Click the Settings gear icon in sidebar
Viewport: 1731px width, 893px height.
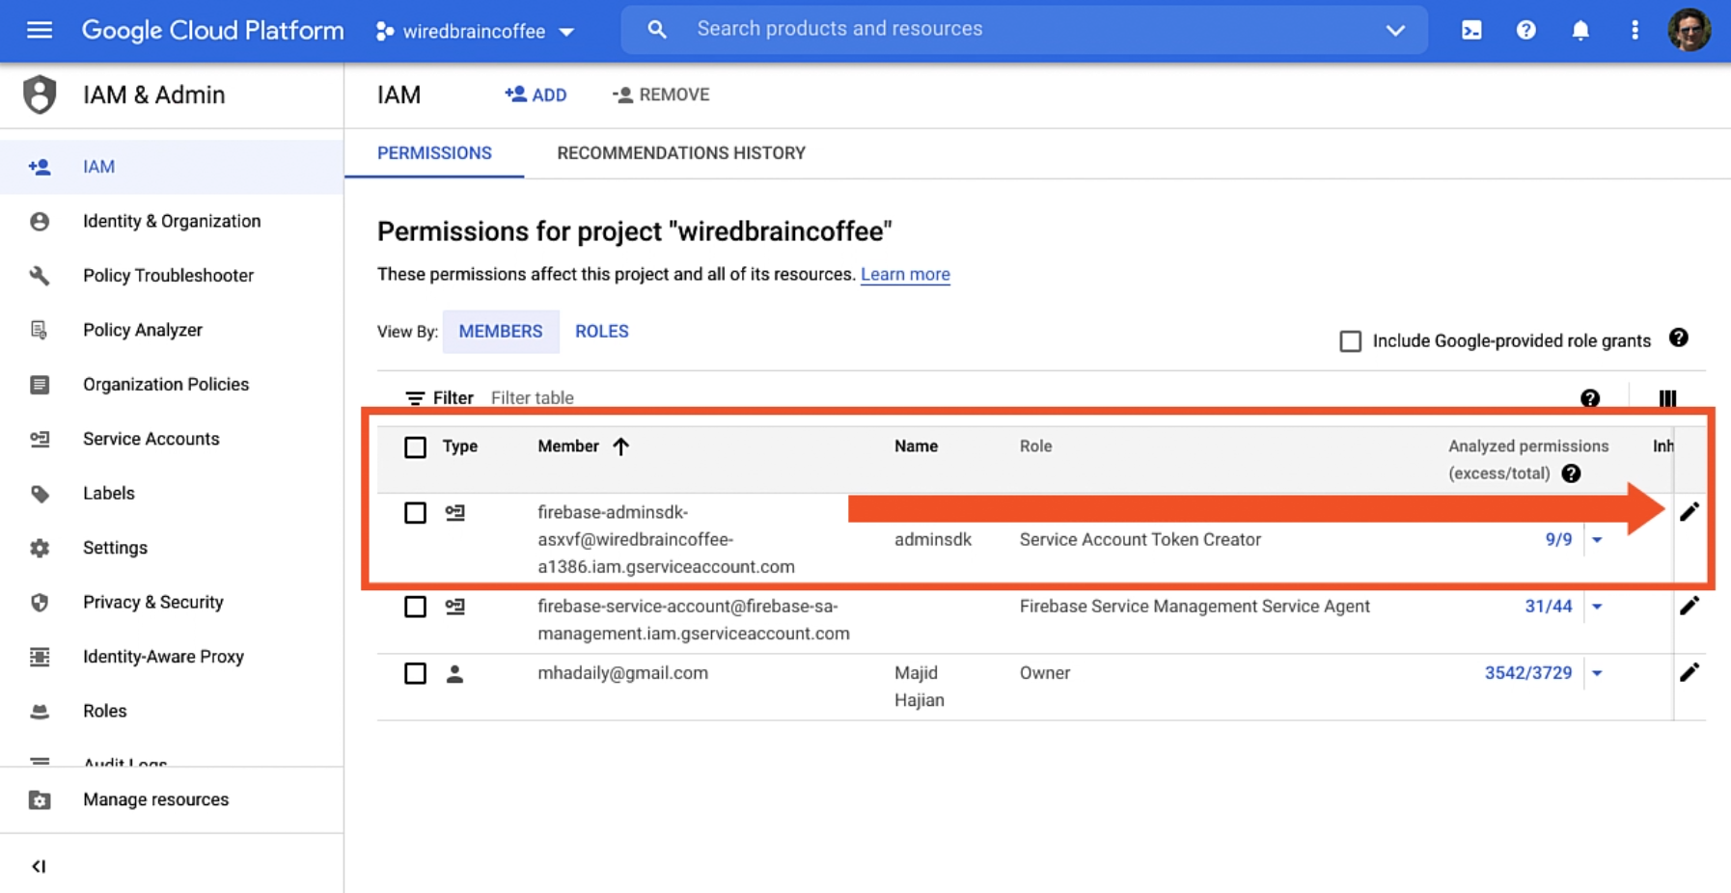pos(40,548)
